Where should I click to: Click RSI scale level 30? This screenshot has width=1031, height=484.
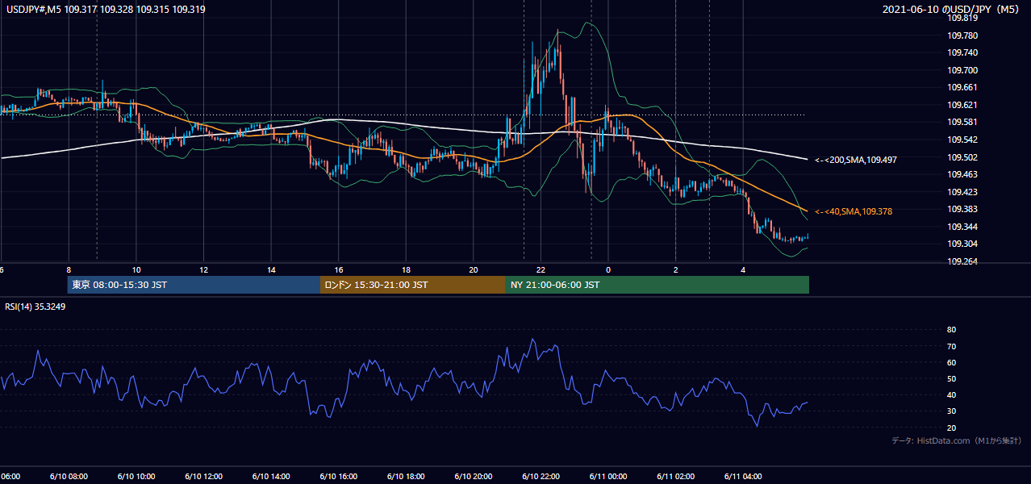point(952,411)
